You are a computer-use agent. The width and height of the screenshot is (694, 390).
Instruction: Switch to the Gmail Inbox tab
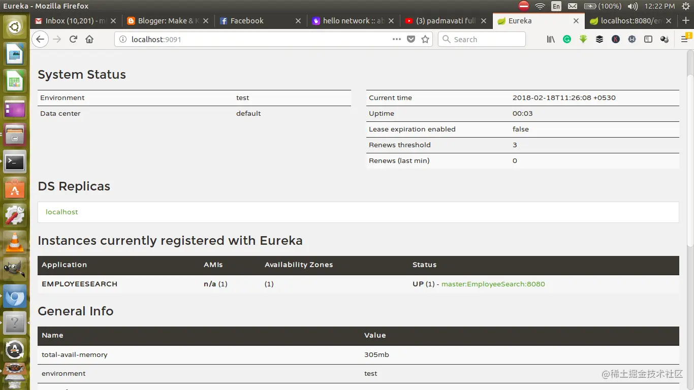click(76, 21)
